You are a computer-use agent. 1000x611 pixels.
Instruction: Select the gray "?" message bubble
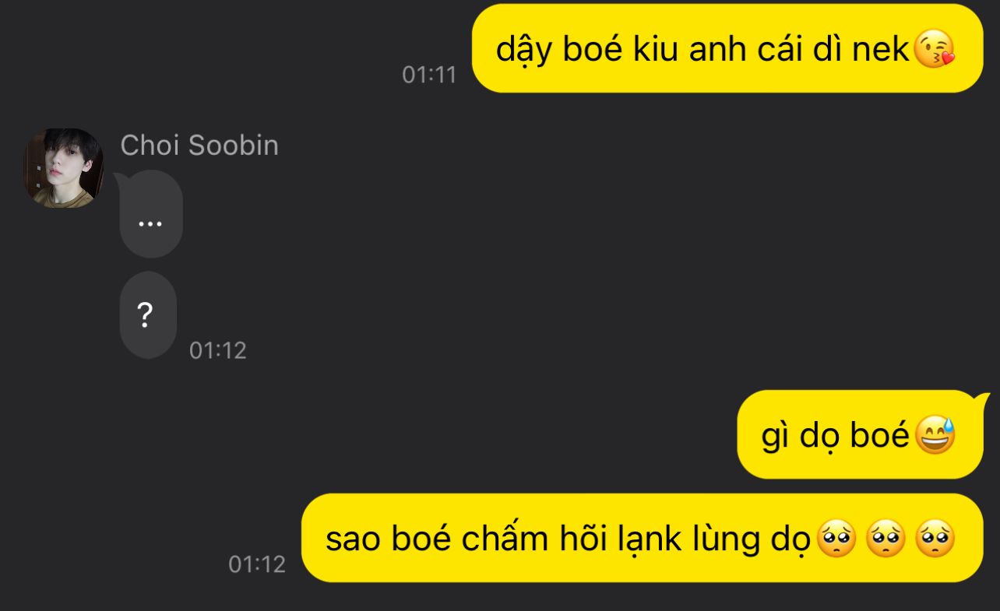148,315
